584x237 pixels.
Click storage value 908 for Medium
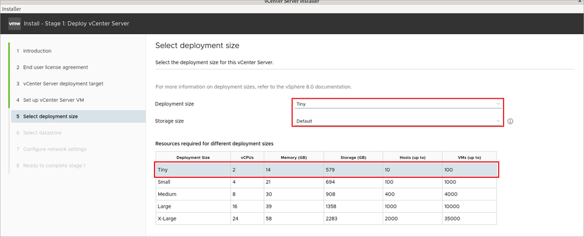330,194
